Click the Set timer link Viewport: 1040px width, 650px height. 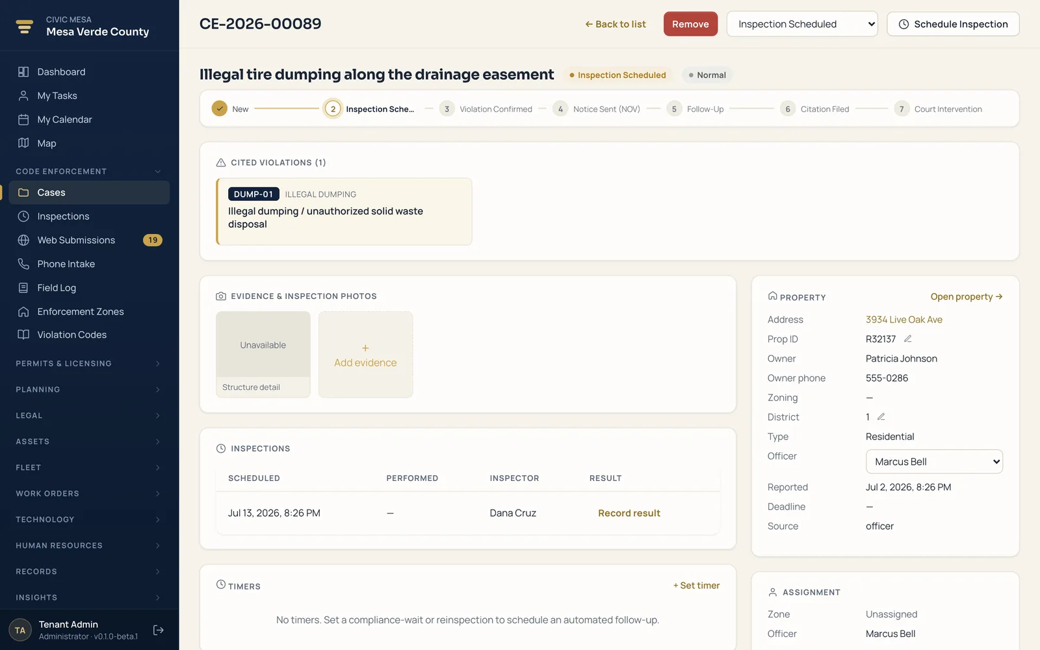[696, 585]
